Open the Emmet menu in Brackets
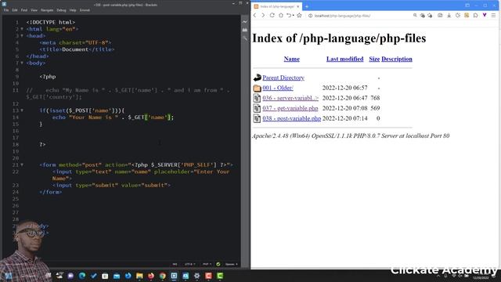The image size is (501, 282). (x=85, y=10)
